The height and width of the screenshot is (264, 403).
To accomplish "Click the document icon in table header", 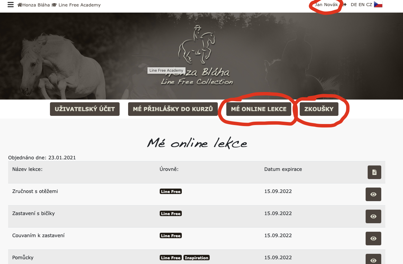I will 374,172.
